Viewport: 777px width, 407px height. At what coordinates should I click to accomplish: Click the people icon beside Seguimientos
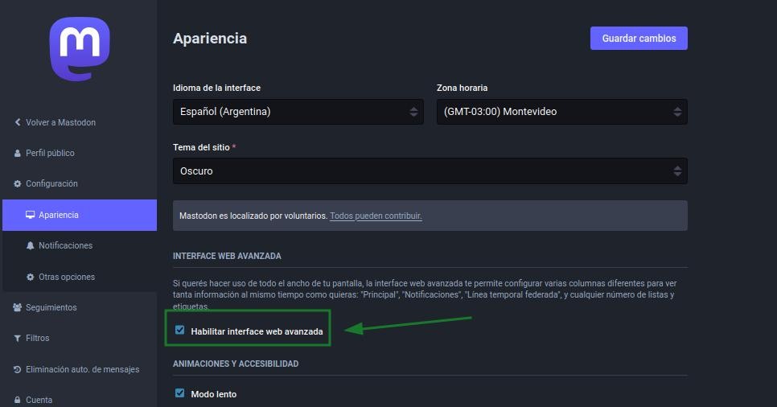click(18, 308)
